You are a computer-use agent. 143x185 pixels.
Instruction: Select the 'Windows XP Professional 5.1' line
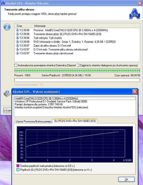[x=51, y=101]
